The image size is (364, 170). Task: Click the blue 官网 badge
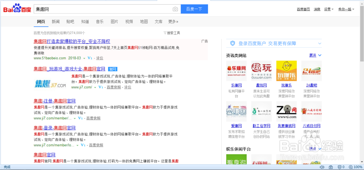[x=112, y=69]
